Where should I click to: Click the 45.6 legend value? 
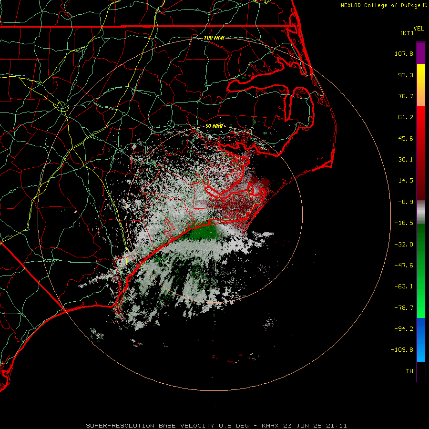pos(406,138)
